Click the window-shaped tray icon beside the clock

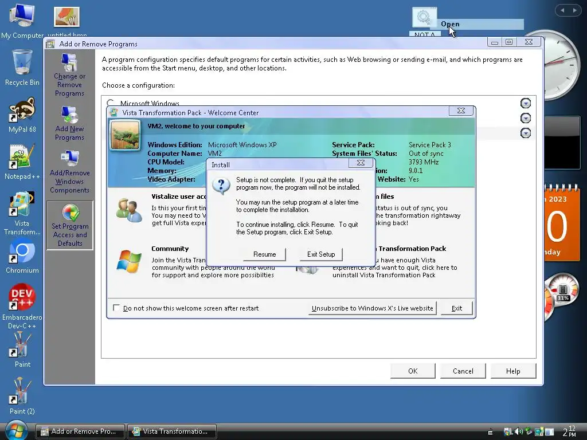(549, 432)
